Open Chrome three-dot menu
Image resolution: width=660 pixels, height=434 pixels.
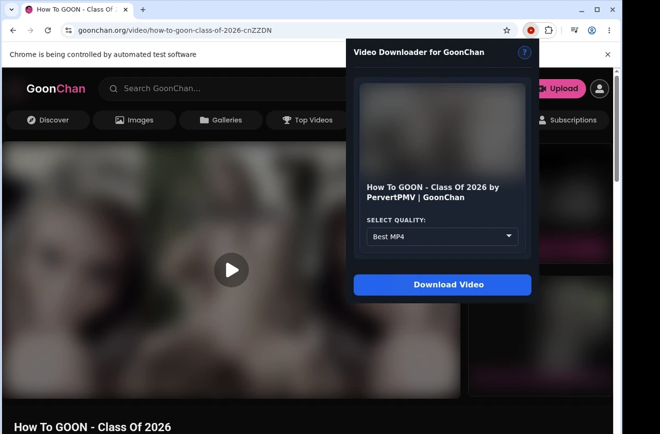pyautogui.click(x=609, y=30)
